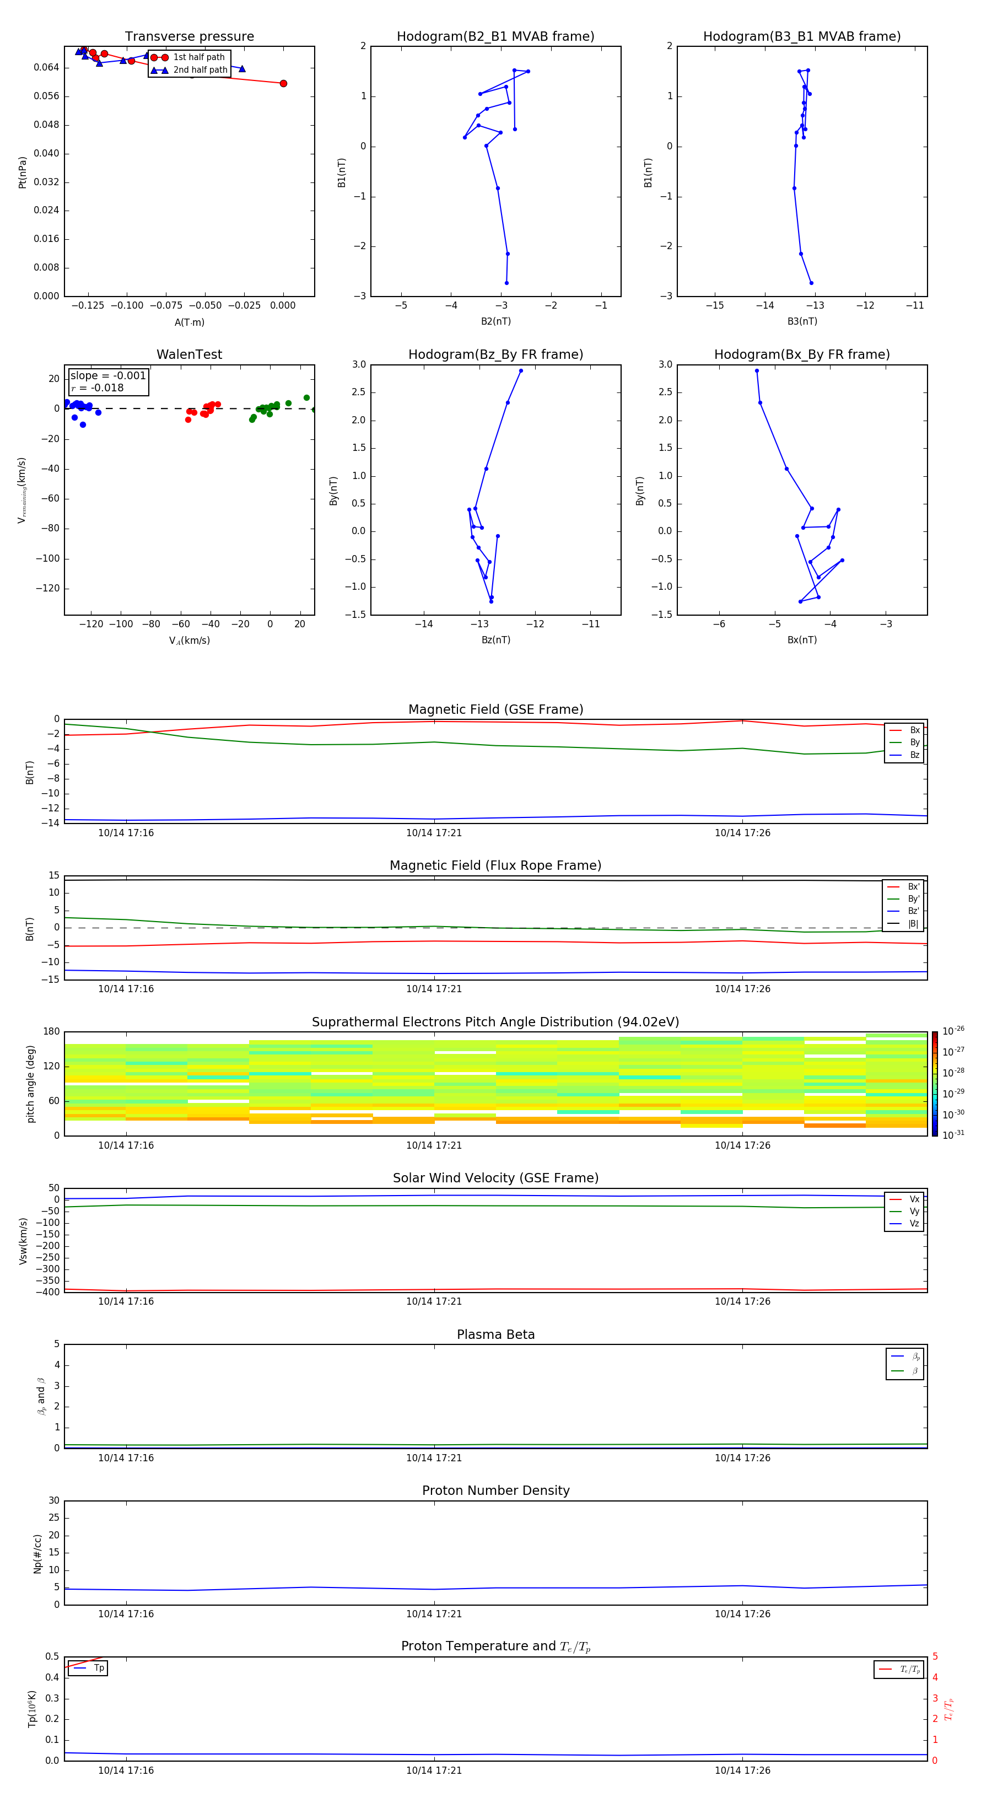Click '10/14 17:26' under Proton Number Density plot
Screen dimensions: 992x1819
point(742,1613)
